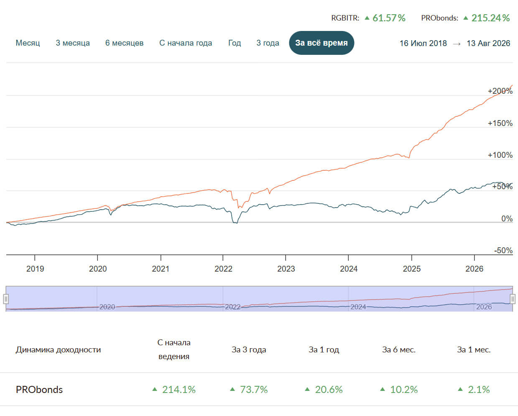The image size is (518, 416).
Task: Choose the 3 года range
Action: coord(268,43)
